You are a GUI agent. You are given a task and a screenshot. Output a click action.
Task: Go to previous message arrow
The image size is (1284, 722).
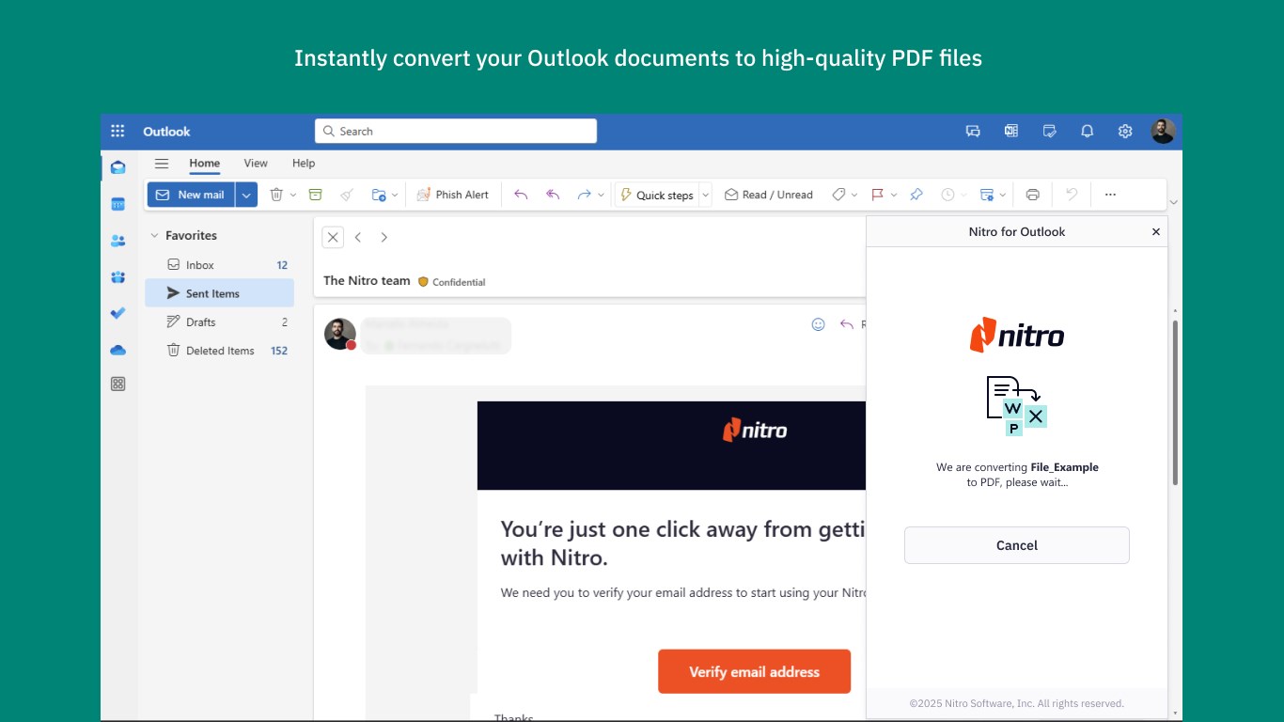pos(358,237)
